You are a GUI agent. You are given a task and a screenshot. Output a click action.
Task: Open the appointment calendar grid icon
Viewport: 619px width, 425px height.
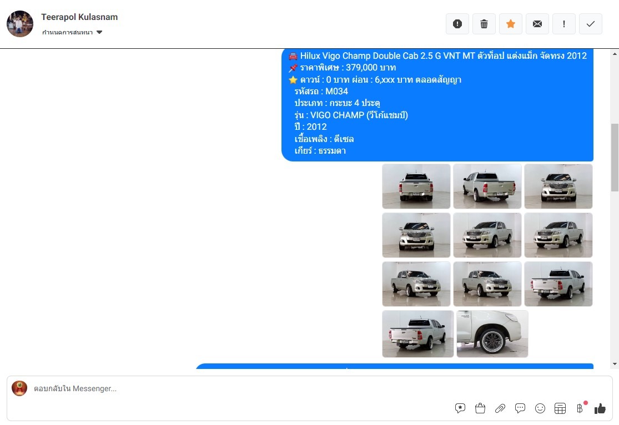click(x=560, y=408)
